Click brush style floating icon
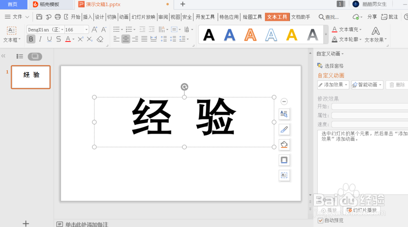The image size is (408, 227). 284,129
